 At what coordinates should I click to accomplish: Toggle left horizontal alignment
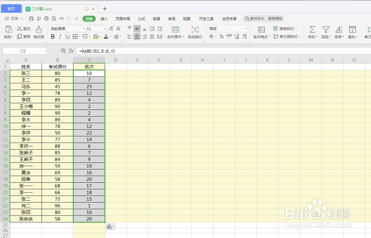[x=129, y=36]
